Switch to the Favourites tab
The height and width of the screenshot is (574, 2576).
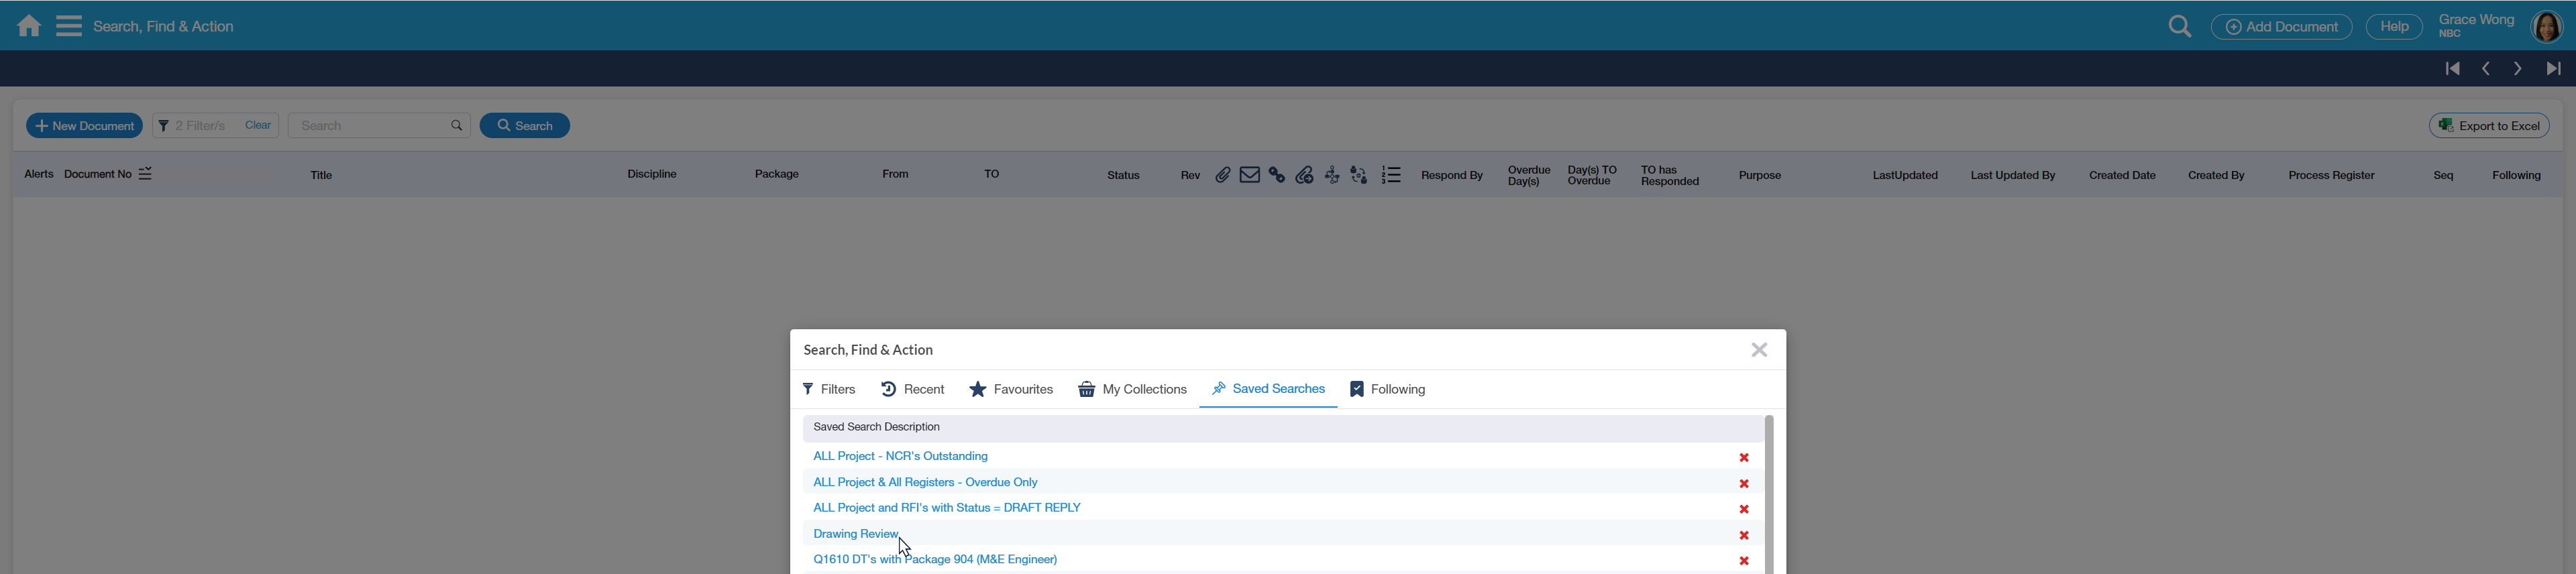[x=1011, y=389]
